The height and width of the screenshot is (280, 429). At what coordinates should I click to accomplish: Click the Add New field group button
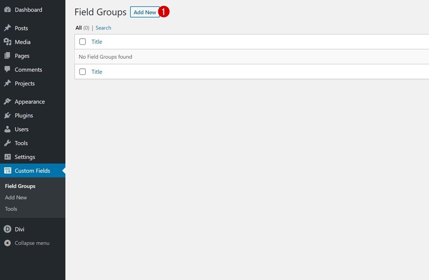click(x=145, y=12)
